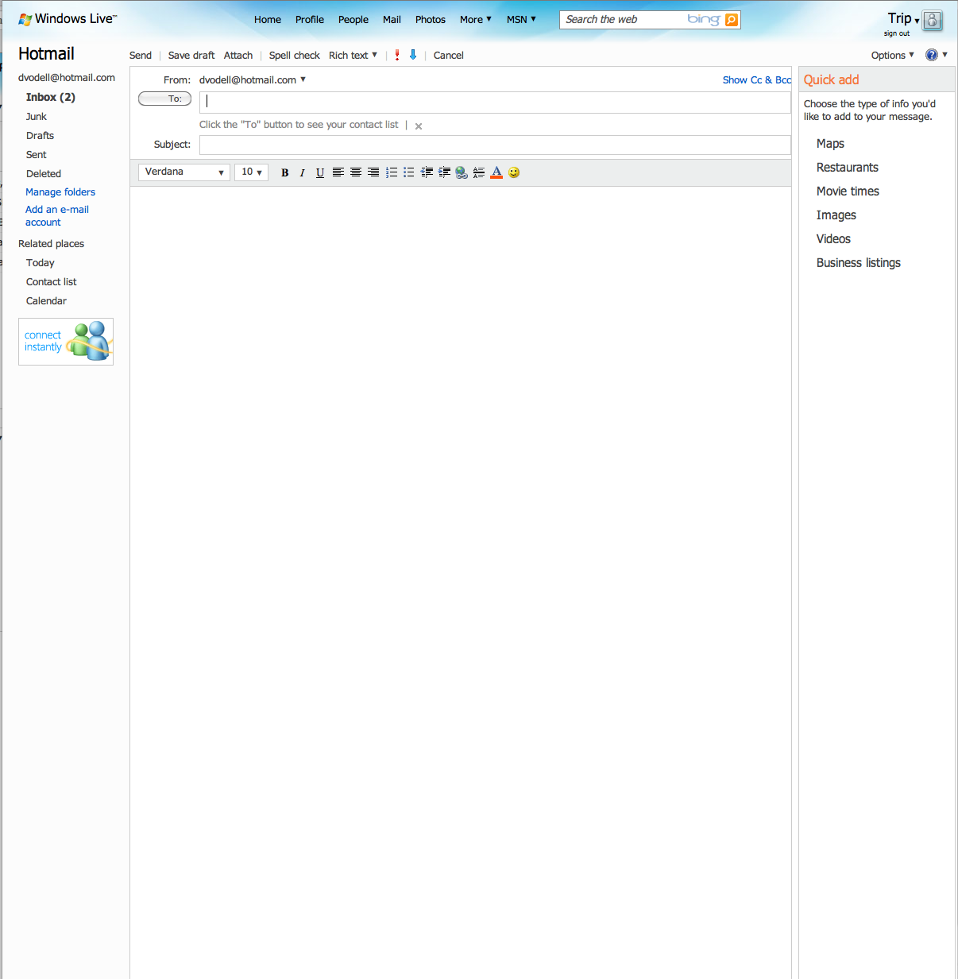Mark message as high importance
Viewport: 958px width, 979px height.
tap(397, 55)
